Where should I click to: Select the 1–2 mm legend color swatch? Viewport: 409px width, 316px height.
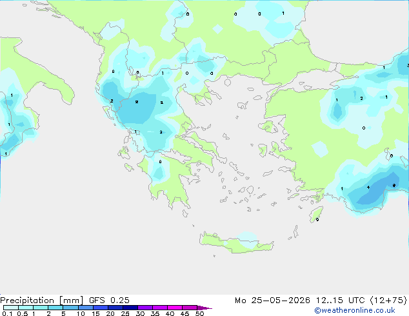click(x=41, y=308)
